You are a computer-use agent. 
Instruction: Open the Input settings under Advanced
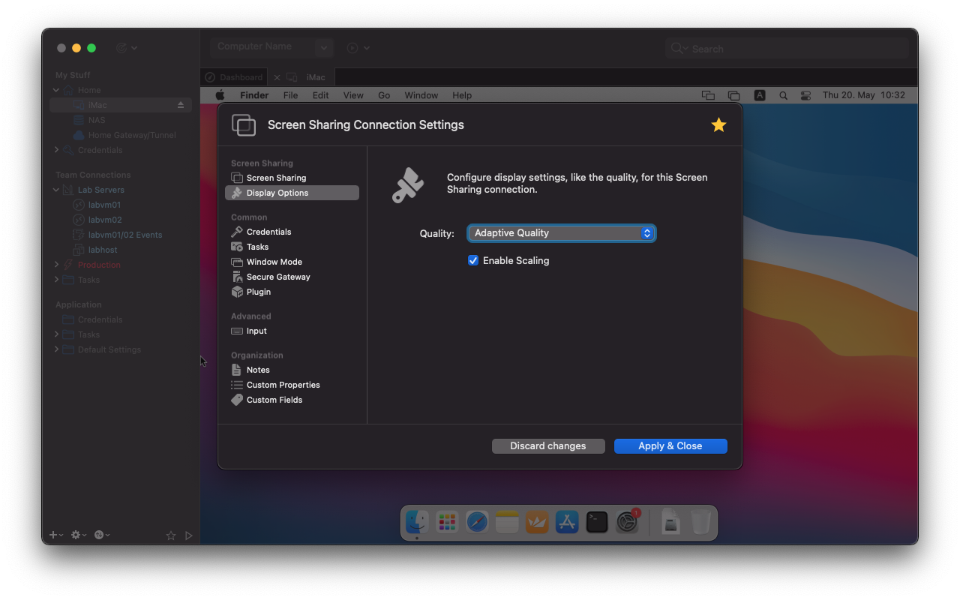(x=255, y=331)
